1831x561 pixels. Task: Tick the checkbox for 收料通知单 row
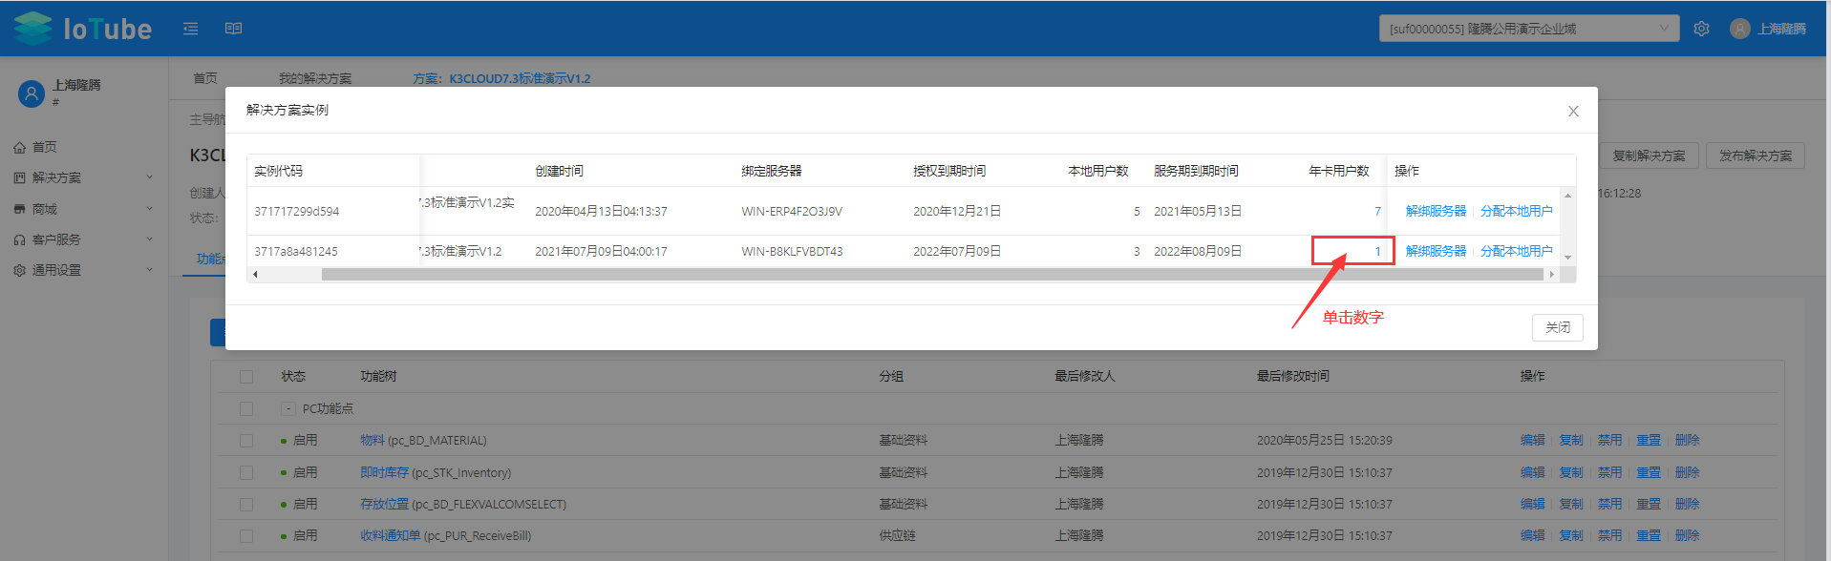coord(246,536)
